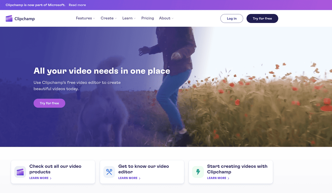
Task: Click 'All your video needs in one place' headline
Action: pos(102,71)
